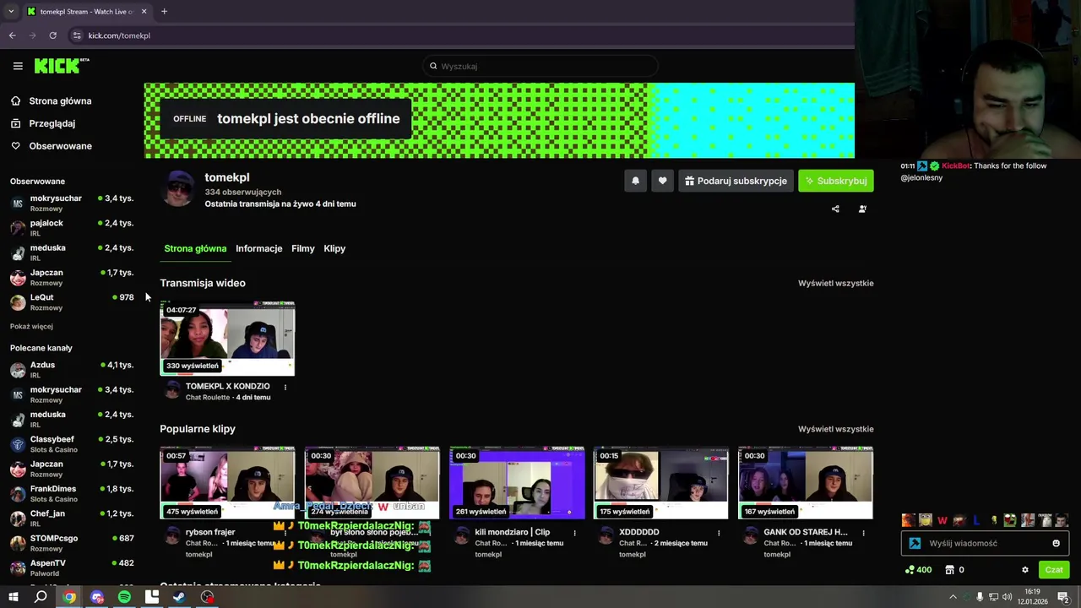Image resolution: width=1081 pixels, height=608 pixels.
Task: Open the XDDDDDD clip thumbnail
Action: [x=660, y=483]
